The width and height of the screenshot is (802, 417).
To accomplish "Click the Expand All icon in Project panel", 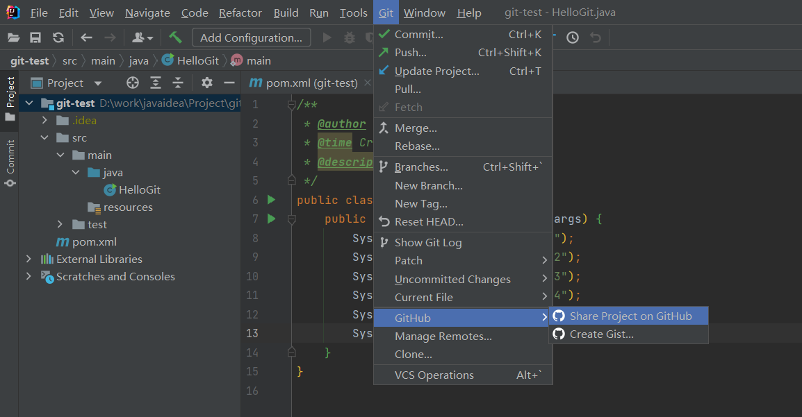I will point(156,83).
